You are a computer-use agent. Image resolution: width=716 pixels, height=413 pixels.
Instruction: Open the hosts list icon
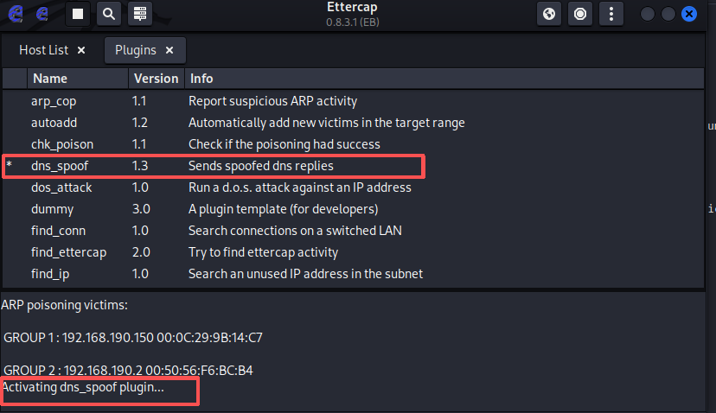click(x=137, y=14)
